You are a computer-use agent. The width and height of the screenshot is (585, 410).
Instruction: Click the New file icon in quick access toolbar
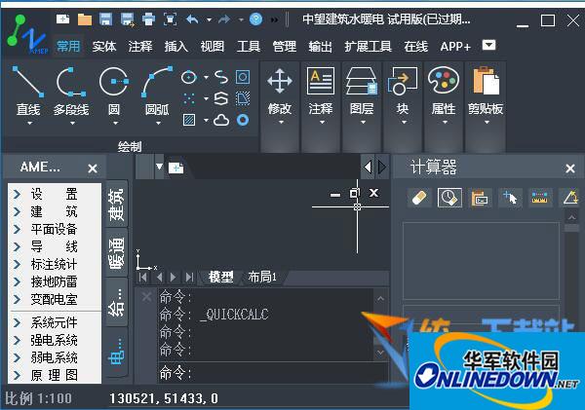63,19
